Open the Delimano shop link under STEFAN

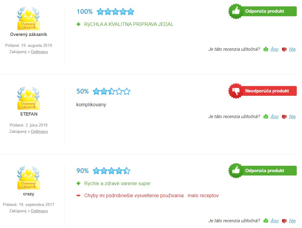click(x=39, y=131)
